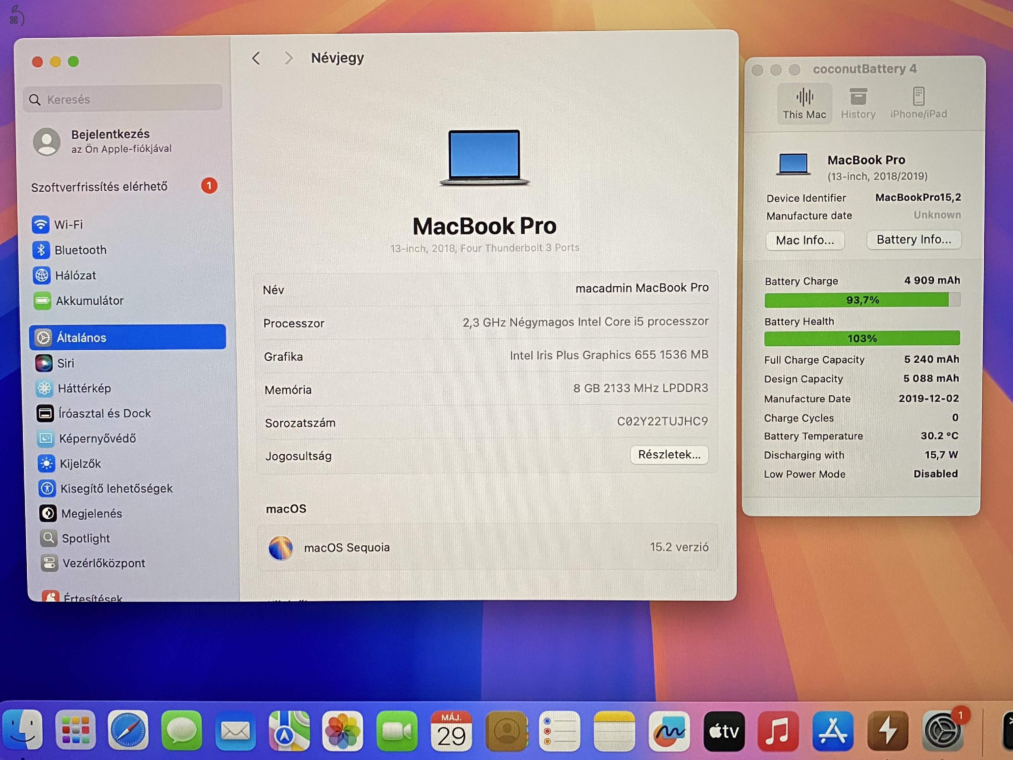Click the Design Capacity 5 088 mAh value
This screenshot has height=760, width=1013.
pyautogui.click(x=931, y=378)
